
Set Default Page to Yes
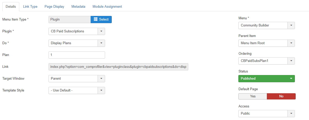point(253,96)
